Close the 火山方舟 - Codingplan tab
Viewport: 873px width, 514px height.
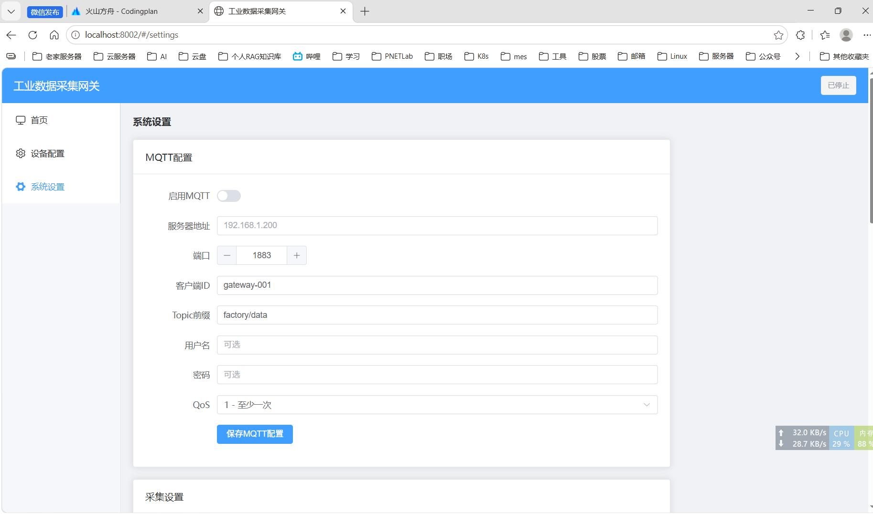point(200,11)
